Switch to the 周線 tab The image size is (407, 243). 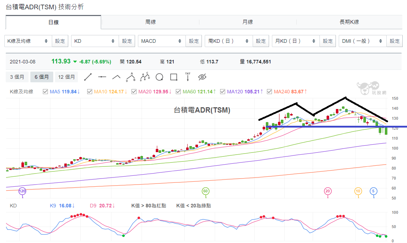pos(150,22)
